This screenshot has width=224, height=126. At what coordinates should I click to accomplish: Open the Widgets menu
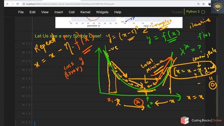(102, 12)
